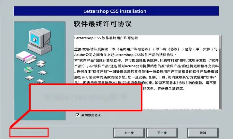The image size is (233, 139).
Task: Toggle the 我同意此协议 checkbox
Action: click(x=78, y=115)
